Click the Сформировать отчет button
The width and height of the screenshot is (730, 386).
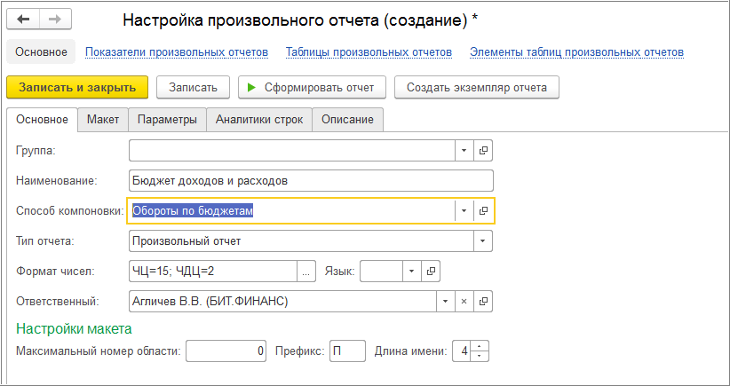[x=313, y=87]
